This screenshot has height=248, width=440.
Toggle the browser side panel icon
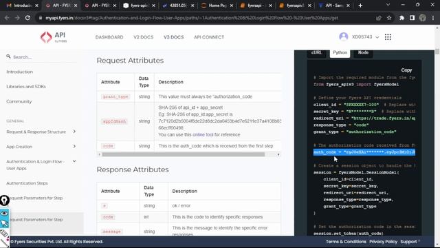[x=412, y=18]
